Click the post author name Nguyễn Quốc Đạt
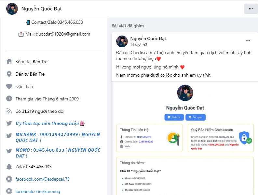This screenshot has height=195, width=258. 148,38
